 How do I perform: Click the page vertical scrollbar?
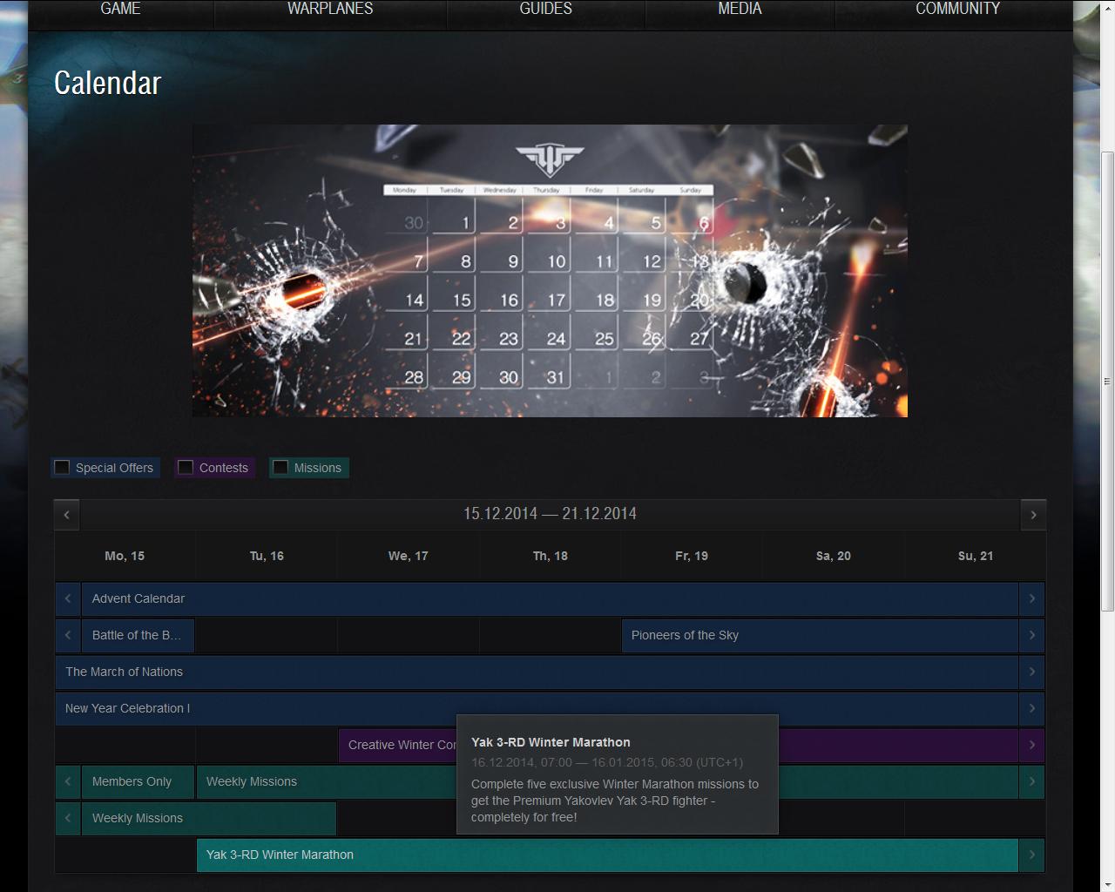click(x=1107, y=381)
